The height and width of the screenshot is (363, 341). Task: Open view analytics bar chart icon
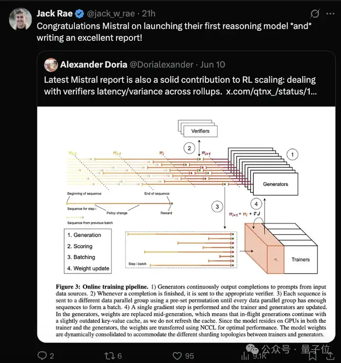coord(245,356)
